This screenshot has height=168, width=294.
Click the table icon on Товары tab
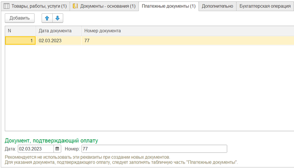click(6, 6)
